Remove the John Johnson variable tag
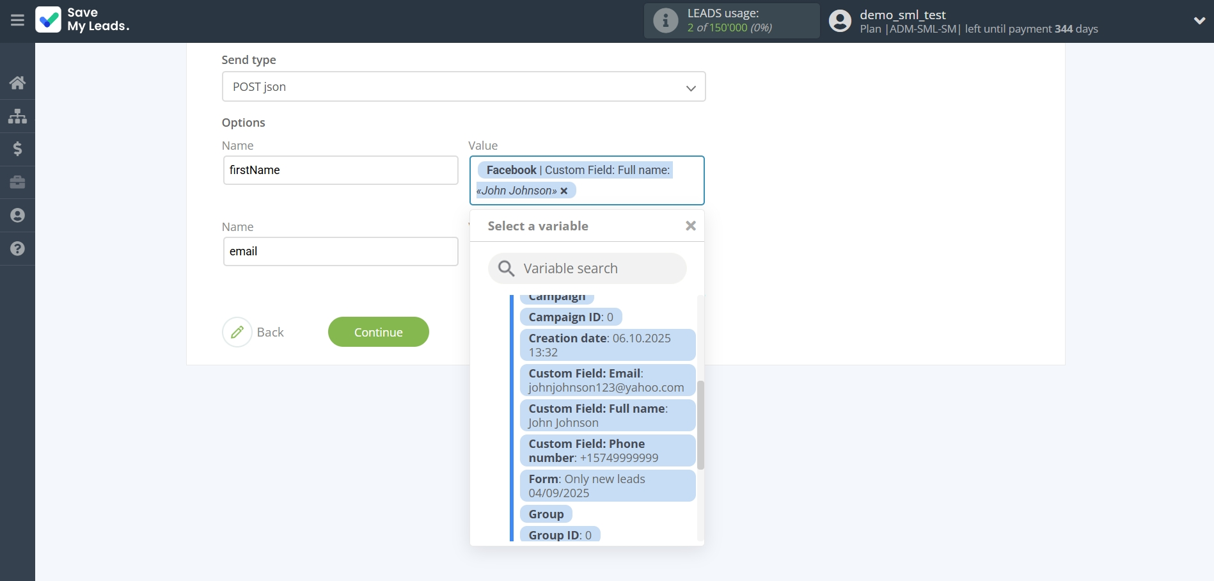Screen dimensions: 1214x581 (x=564, y=190)
